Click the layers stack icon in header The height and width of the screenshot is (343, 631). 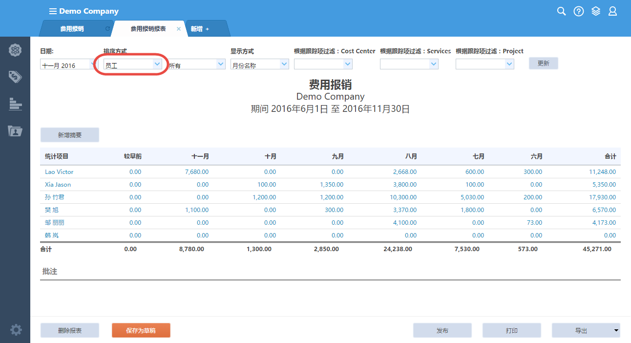click(x=595, y=11)
